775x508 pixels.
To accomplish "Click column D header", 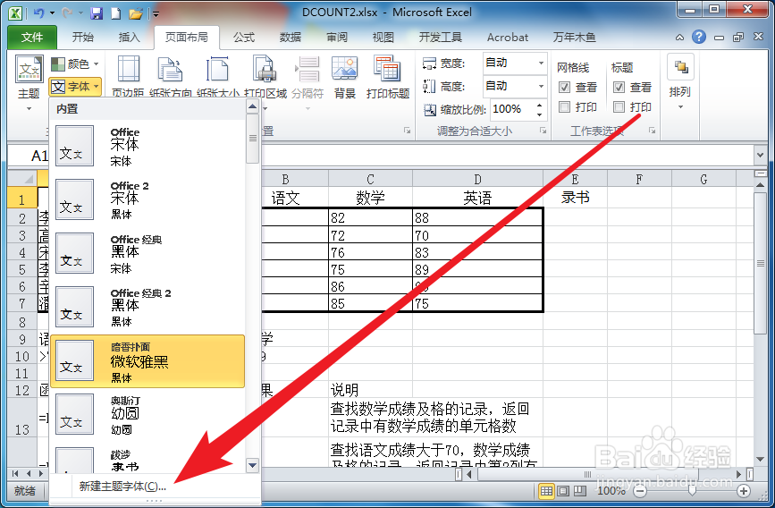I will (x=477, y=179).
